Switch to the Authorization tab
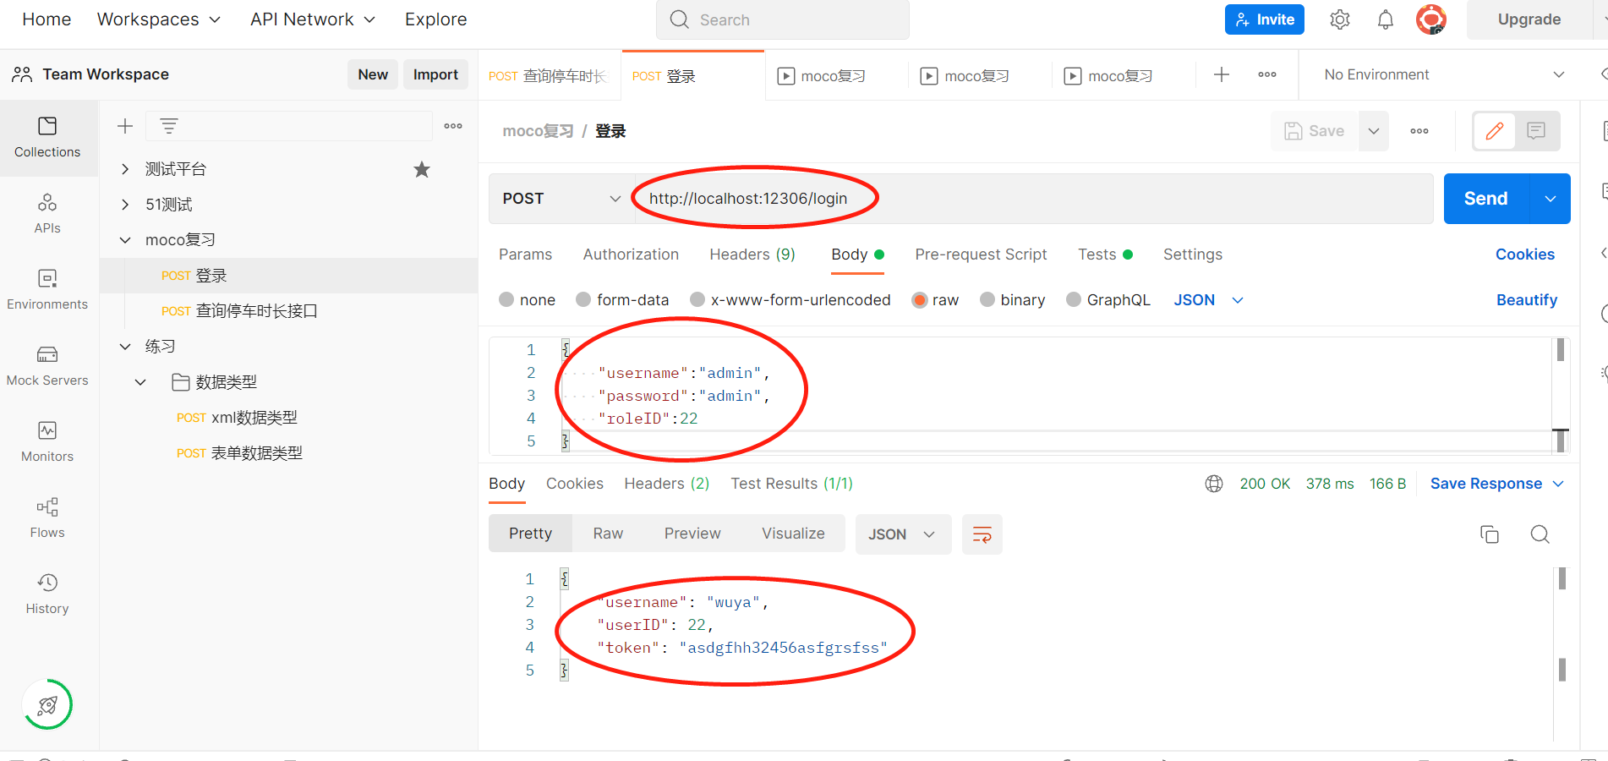The image size is (1608, 761). (x=631, y=255)
